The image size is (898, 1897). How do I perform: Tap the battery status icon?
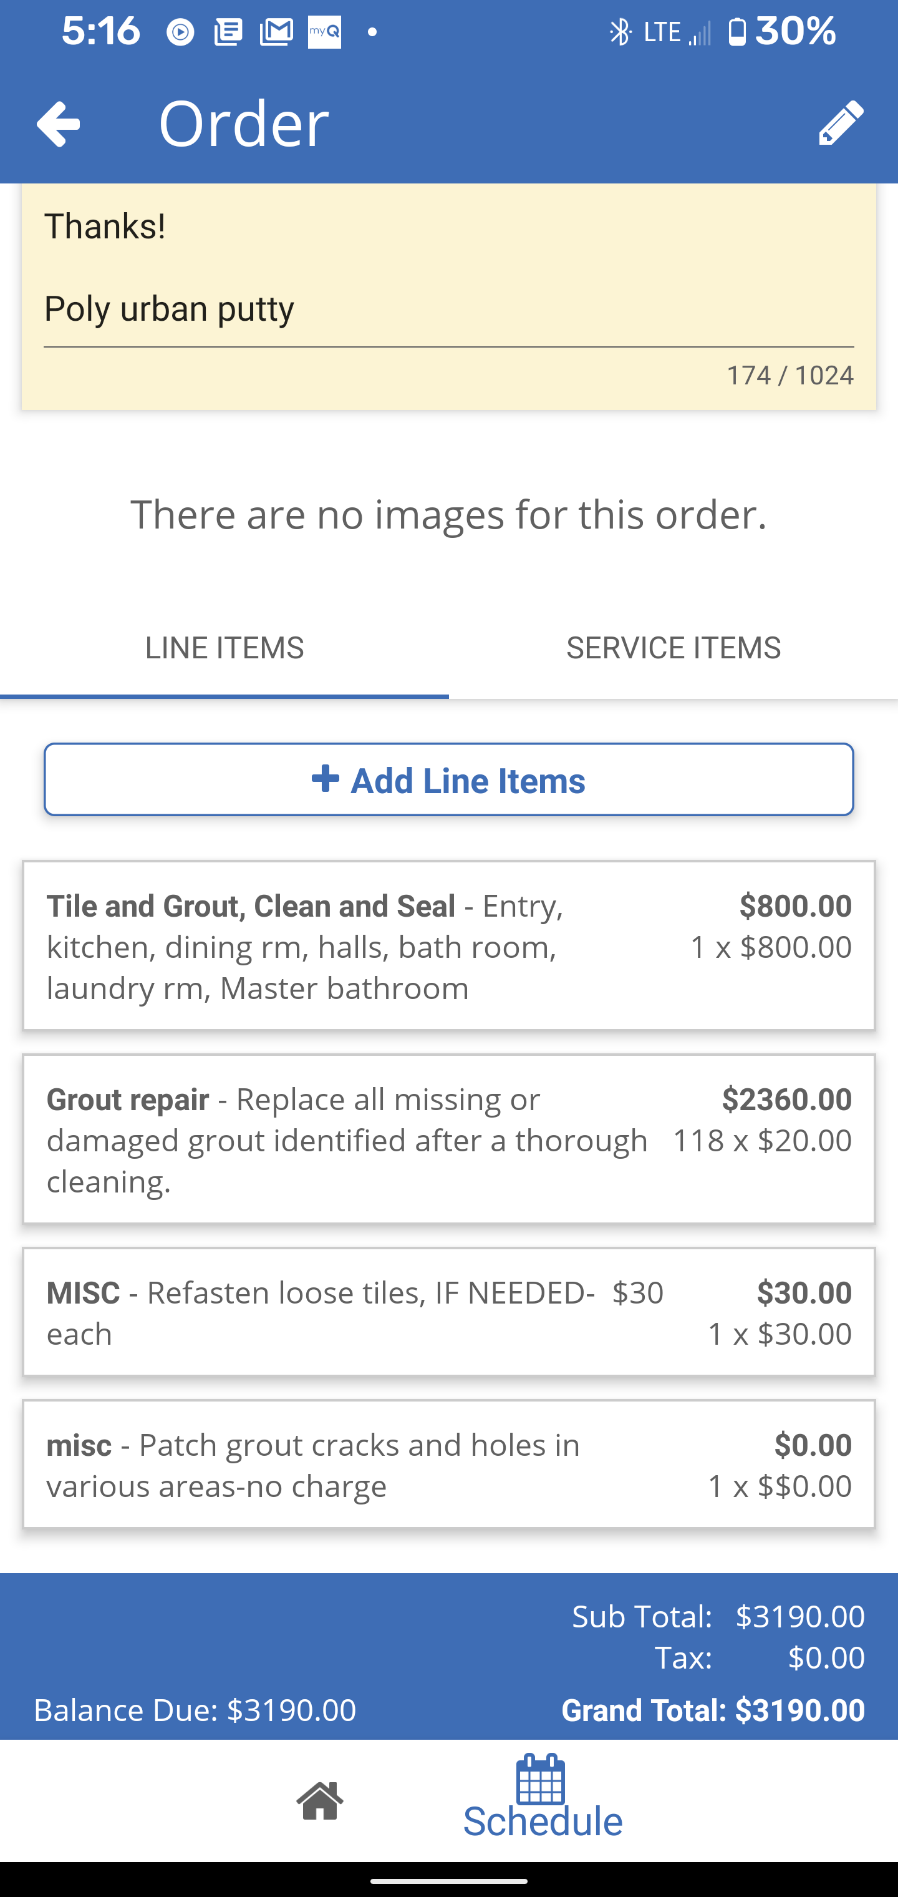737,32
